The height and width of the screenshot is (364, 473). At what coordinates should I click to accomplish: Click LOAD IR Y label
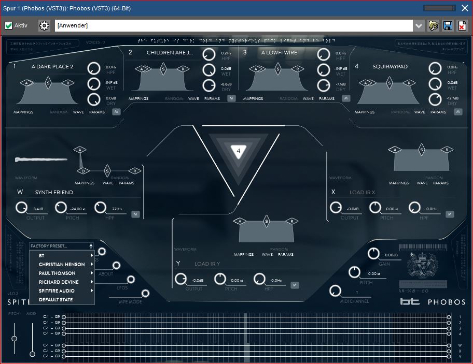coord(207,264)
